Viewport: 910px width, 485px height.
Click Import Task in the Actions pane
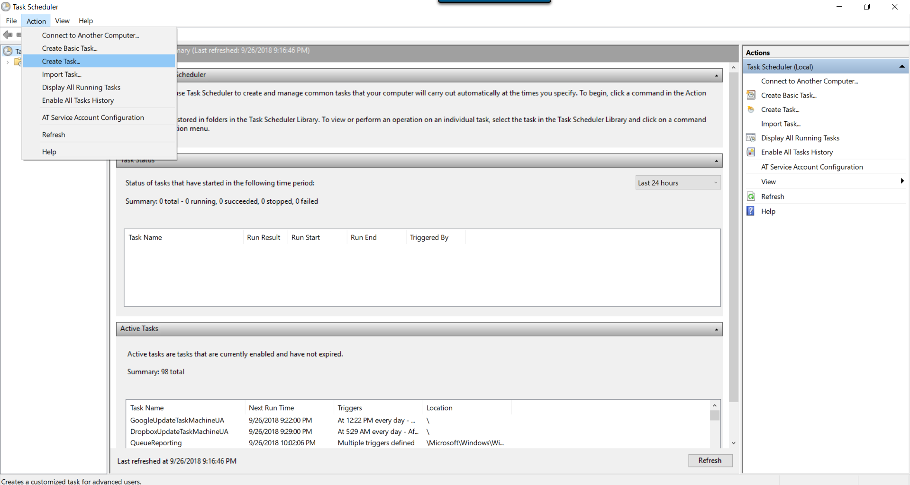pos(781,124)
